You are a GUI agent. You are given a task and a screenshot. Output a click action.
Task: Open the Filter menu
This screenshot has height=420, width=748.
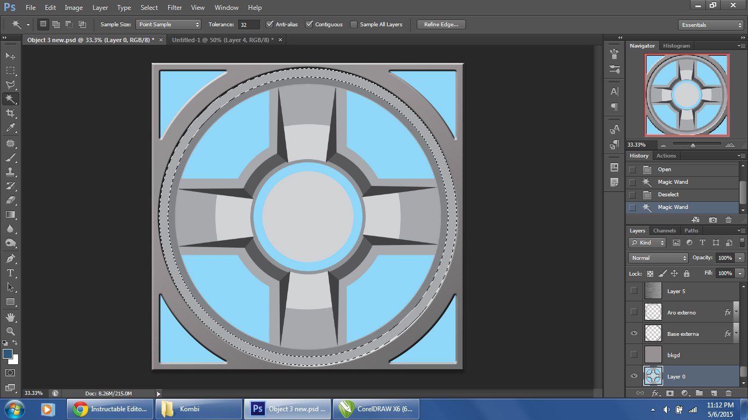click(x=175, y=8)
